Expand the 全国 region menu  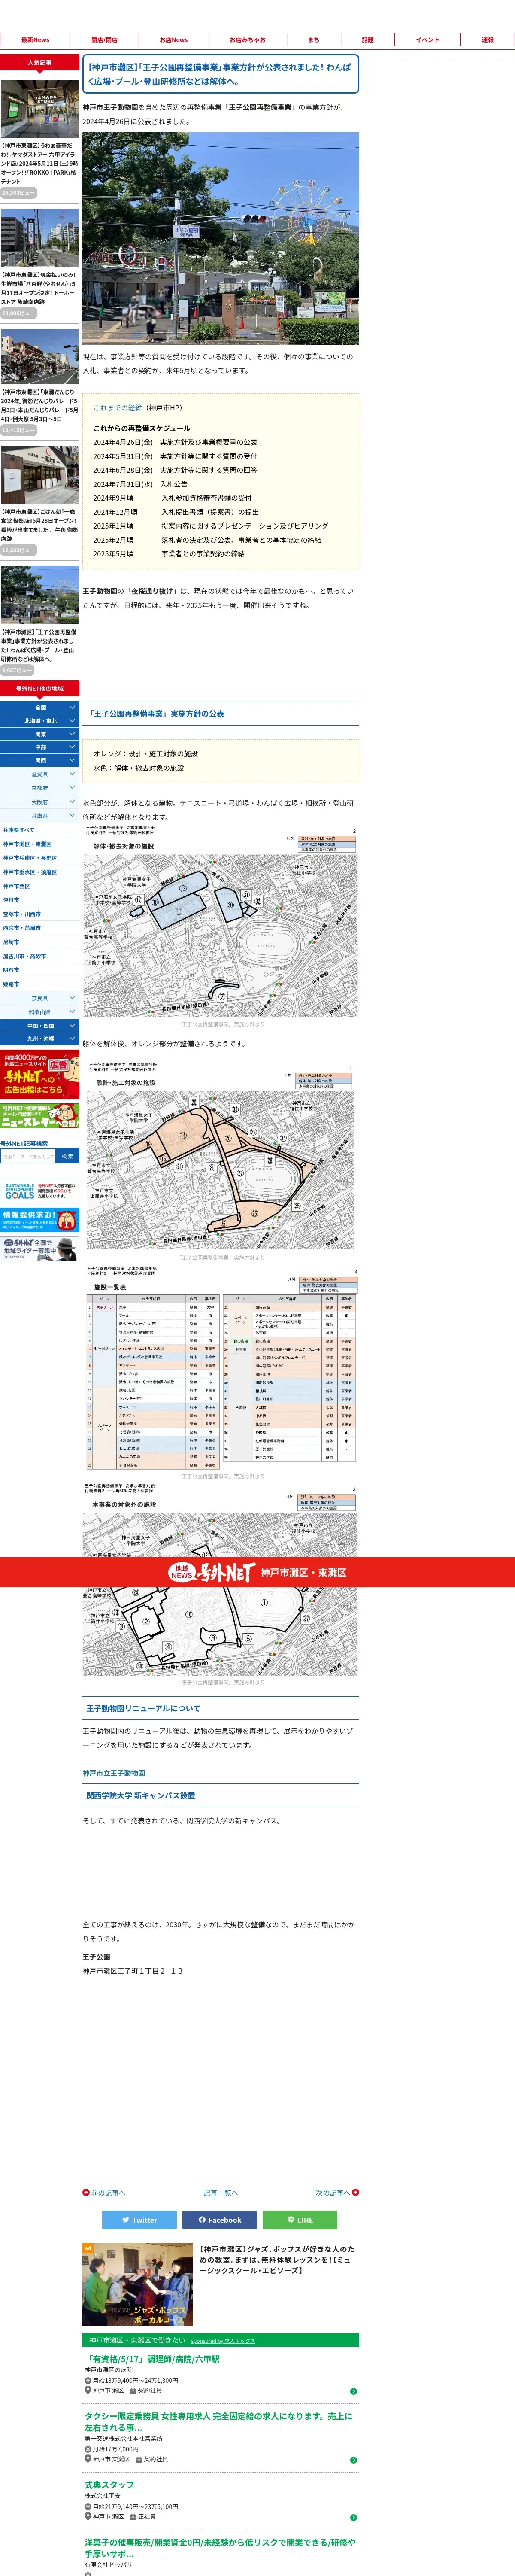[x=40, y=707]
